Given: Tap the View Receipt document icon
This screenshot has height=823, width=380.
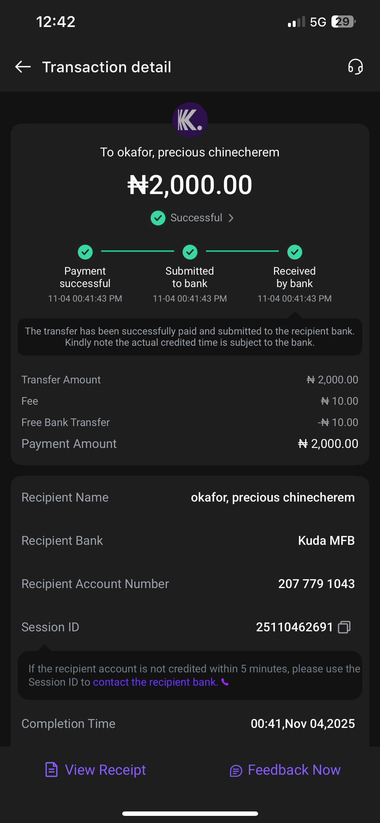Looking at the screenshot, I should click(51, 770).
